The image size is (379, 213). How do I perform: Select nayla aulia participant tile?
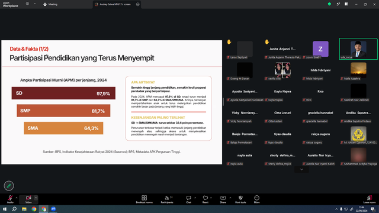[245, 155]
